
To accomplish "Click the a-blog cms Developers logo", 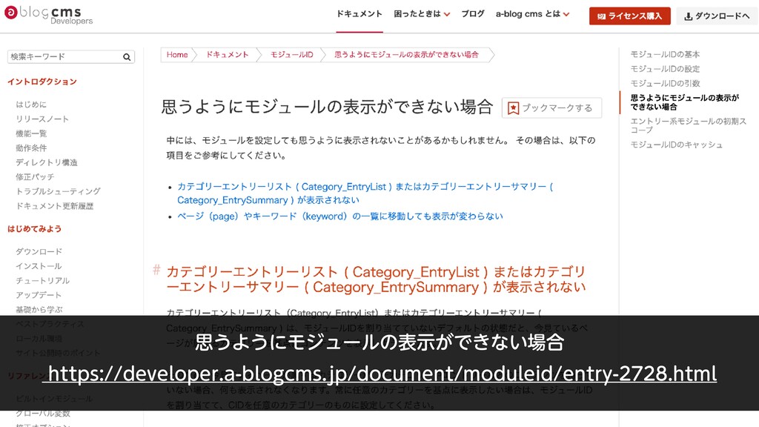I will tap(48, 15).
